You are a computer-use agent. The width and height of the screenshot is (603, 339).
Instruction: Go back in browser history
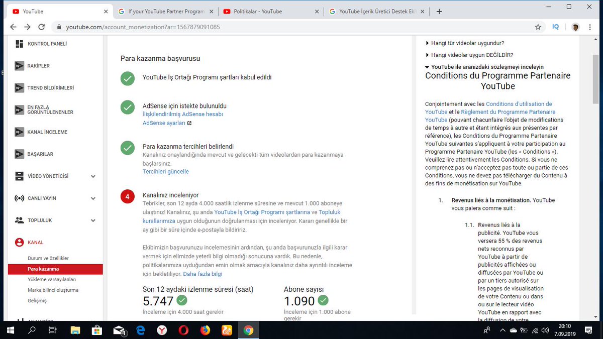click(x=14, y=27)
